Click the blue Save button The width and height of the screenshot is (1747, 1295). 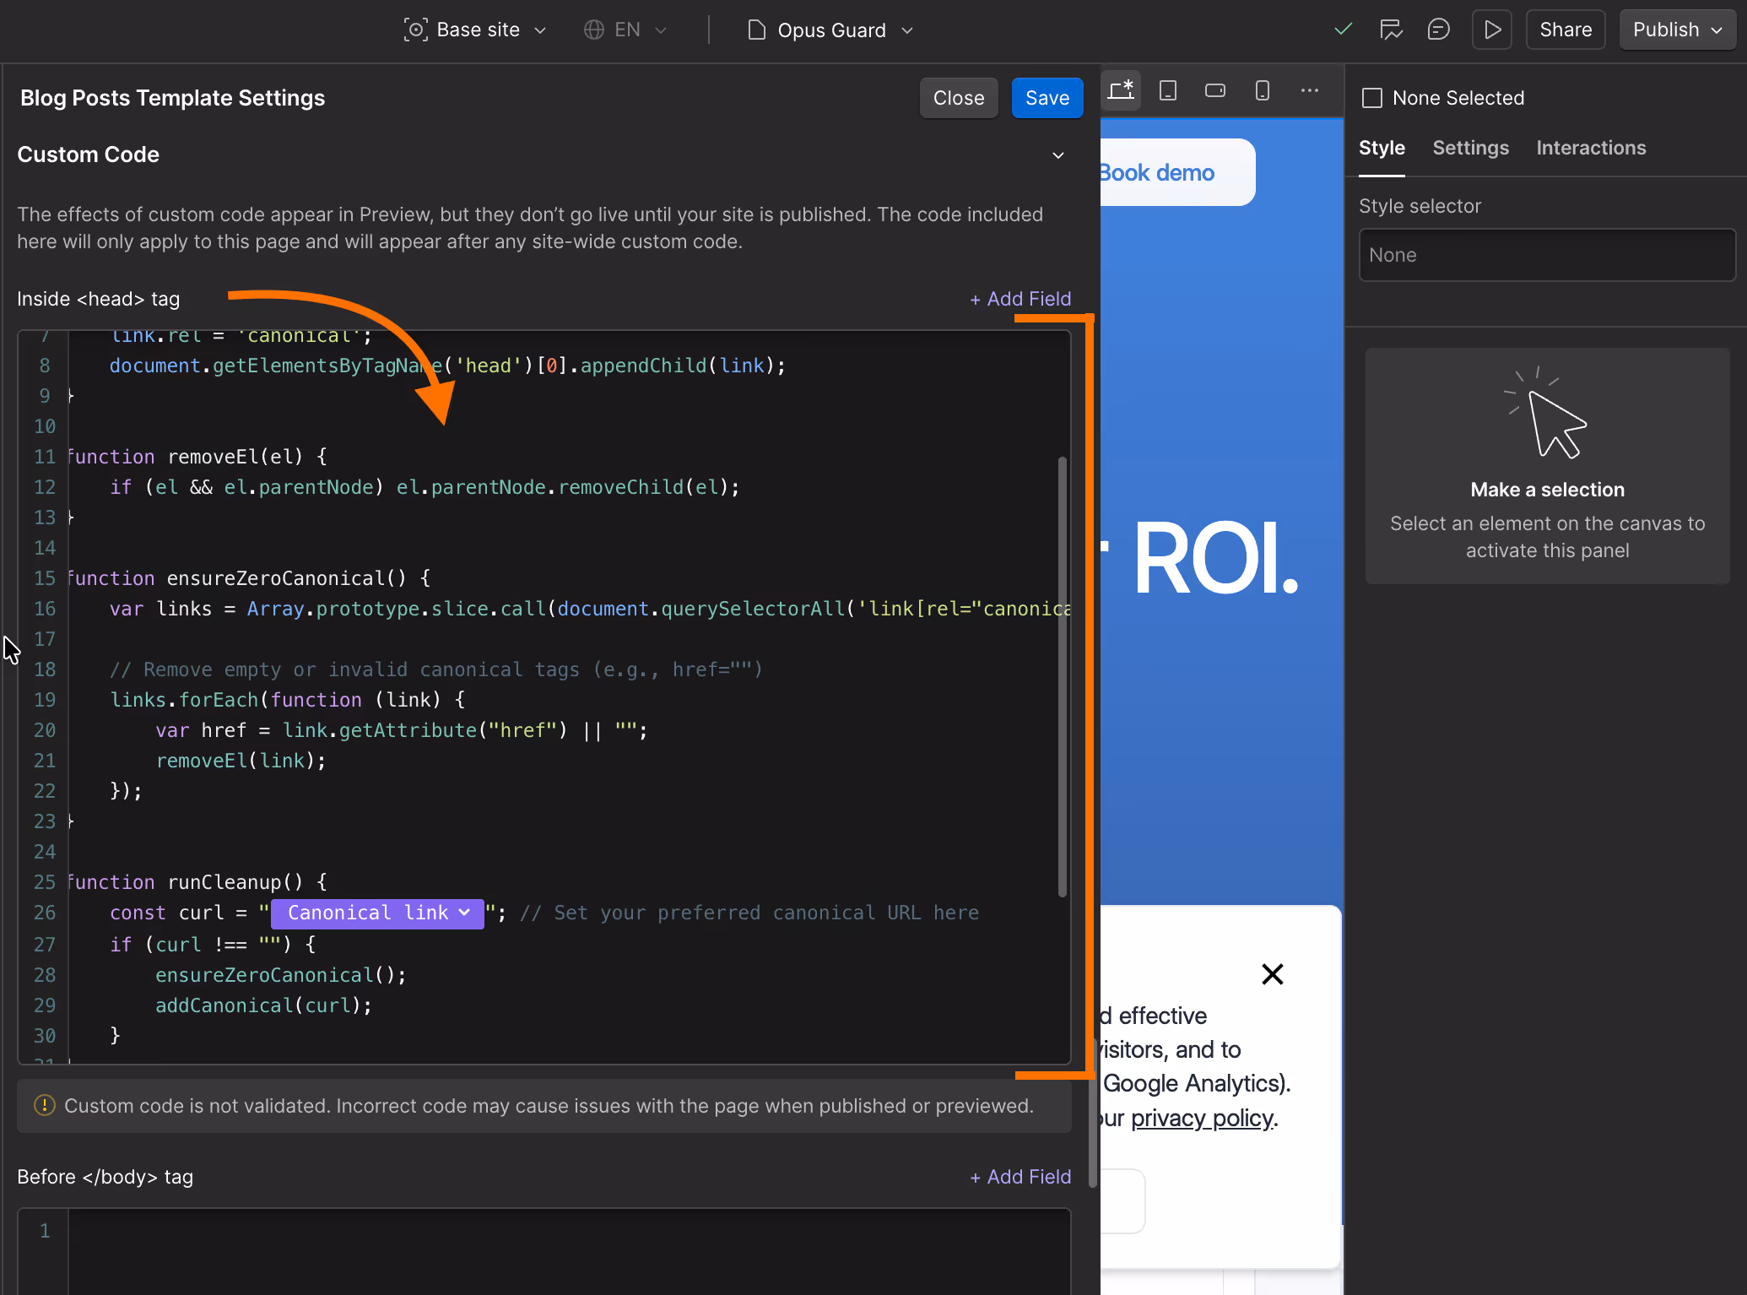tap(1047, 98)
